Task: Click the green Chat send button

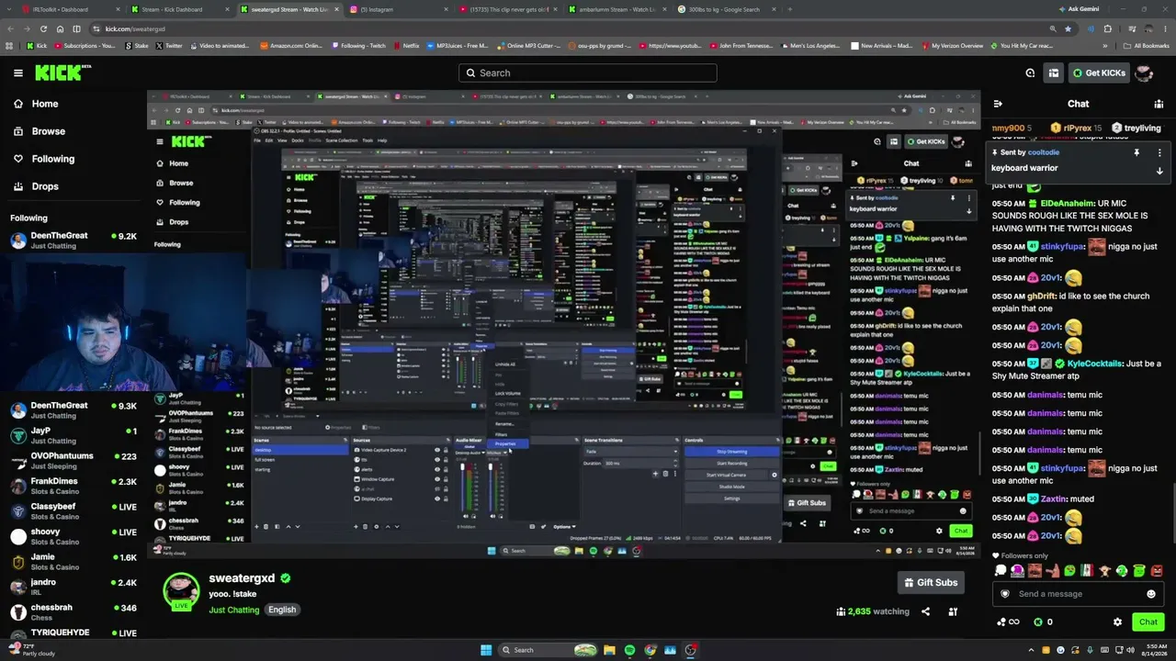Action: point(1148,622)
